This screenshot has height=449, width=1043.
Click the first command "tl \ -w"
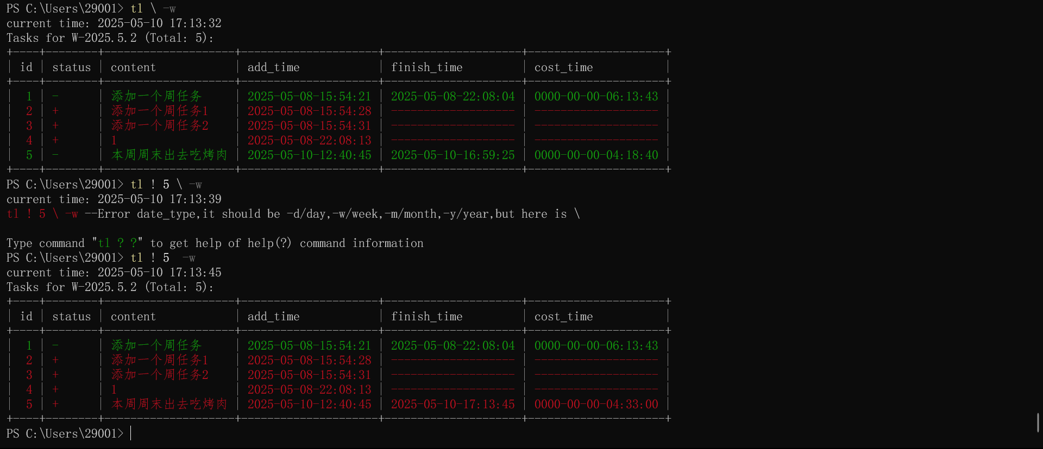[x=153, y=9]
